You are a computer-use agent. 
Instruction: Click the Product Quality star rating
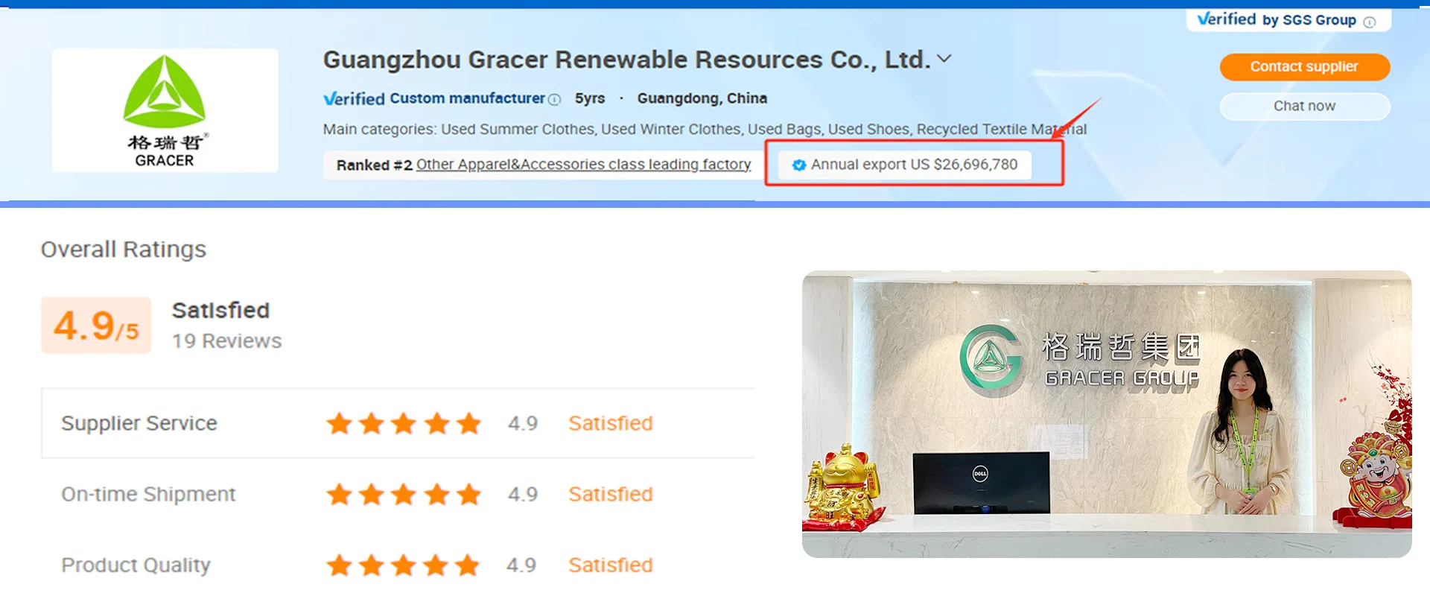tap(404, 565)
